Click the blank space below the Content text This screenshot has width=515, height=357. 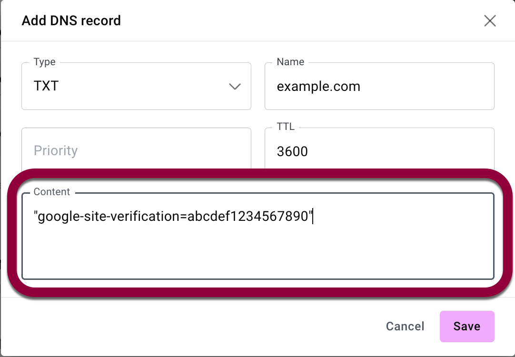[x=257, y=255]
